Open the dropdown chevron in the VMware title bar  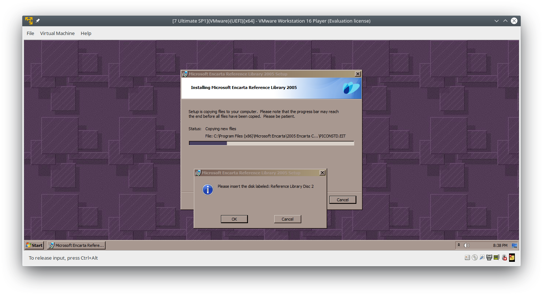coord(496,21)
